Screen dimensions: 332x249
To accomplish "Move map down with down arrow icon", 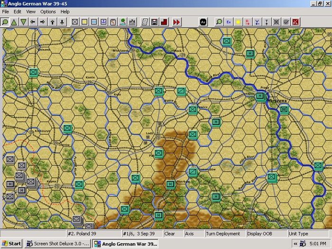I will point(62,22).
